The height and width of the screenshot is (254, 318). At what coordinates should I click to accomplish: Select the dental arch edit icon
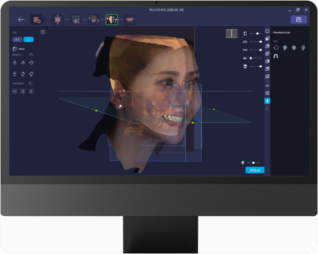tap(276, 56)
